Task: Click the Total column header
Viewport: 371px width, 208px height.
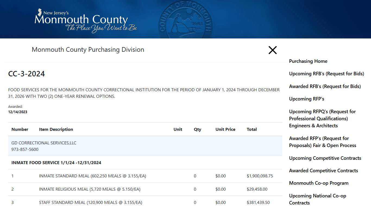Action: 251,129
